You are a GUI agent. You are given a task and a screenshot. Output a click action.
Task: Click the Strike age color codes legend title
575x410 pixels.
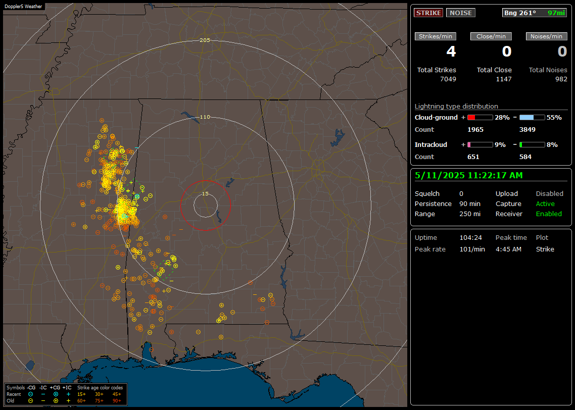coord(100,388)
